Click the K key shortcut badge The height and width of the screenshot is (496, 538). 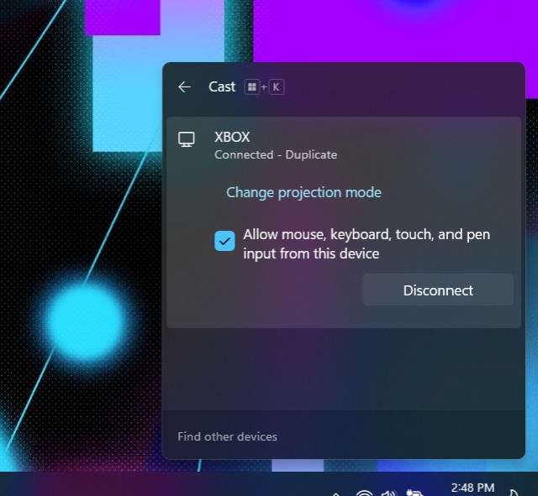point(276,87)
